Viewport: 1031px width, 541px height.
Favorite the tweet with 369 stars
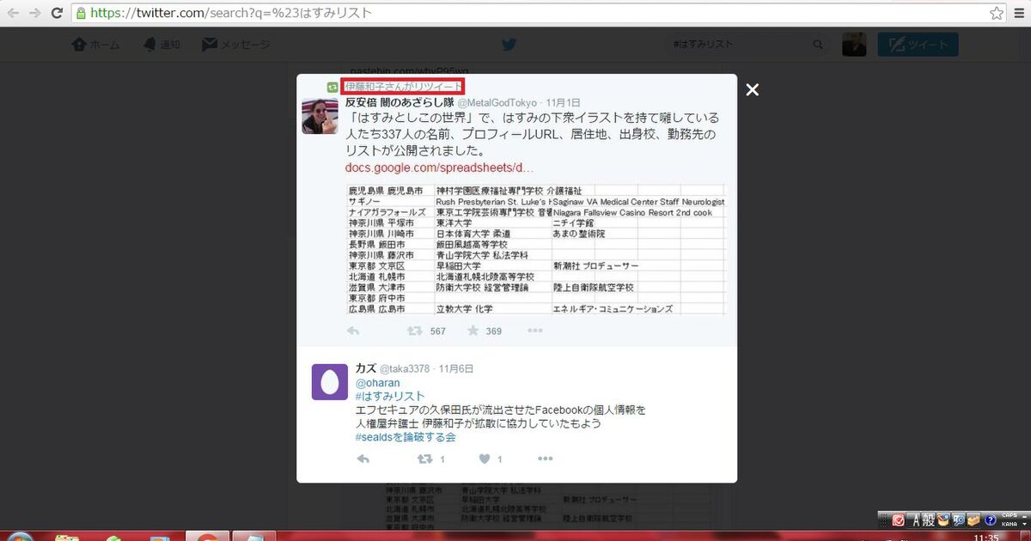click(473, 331)
